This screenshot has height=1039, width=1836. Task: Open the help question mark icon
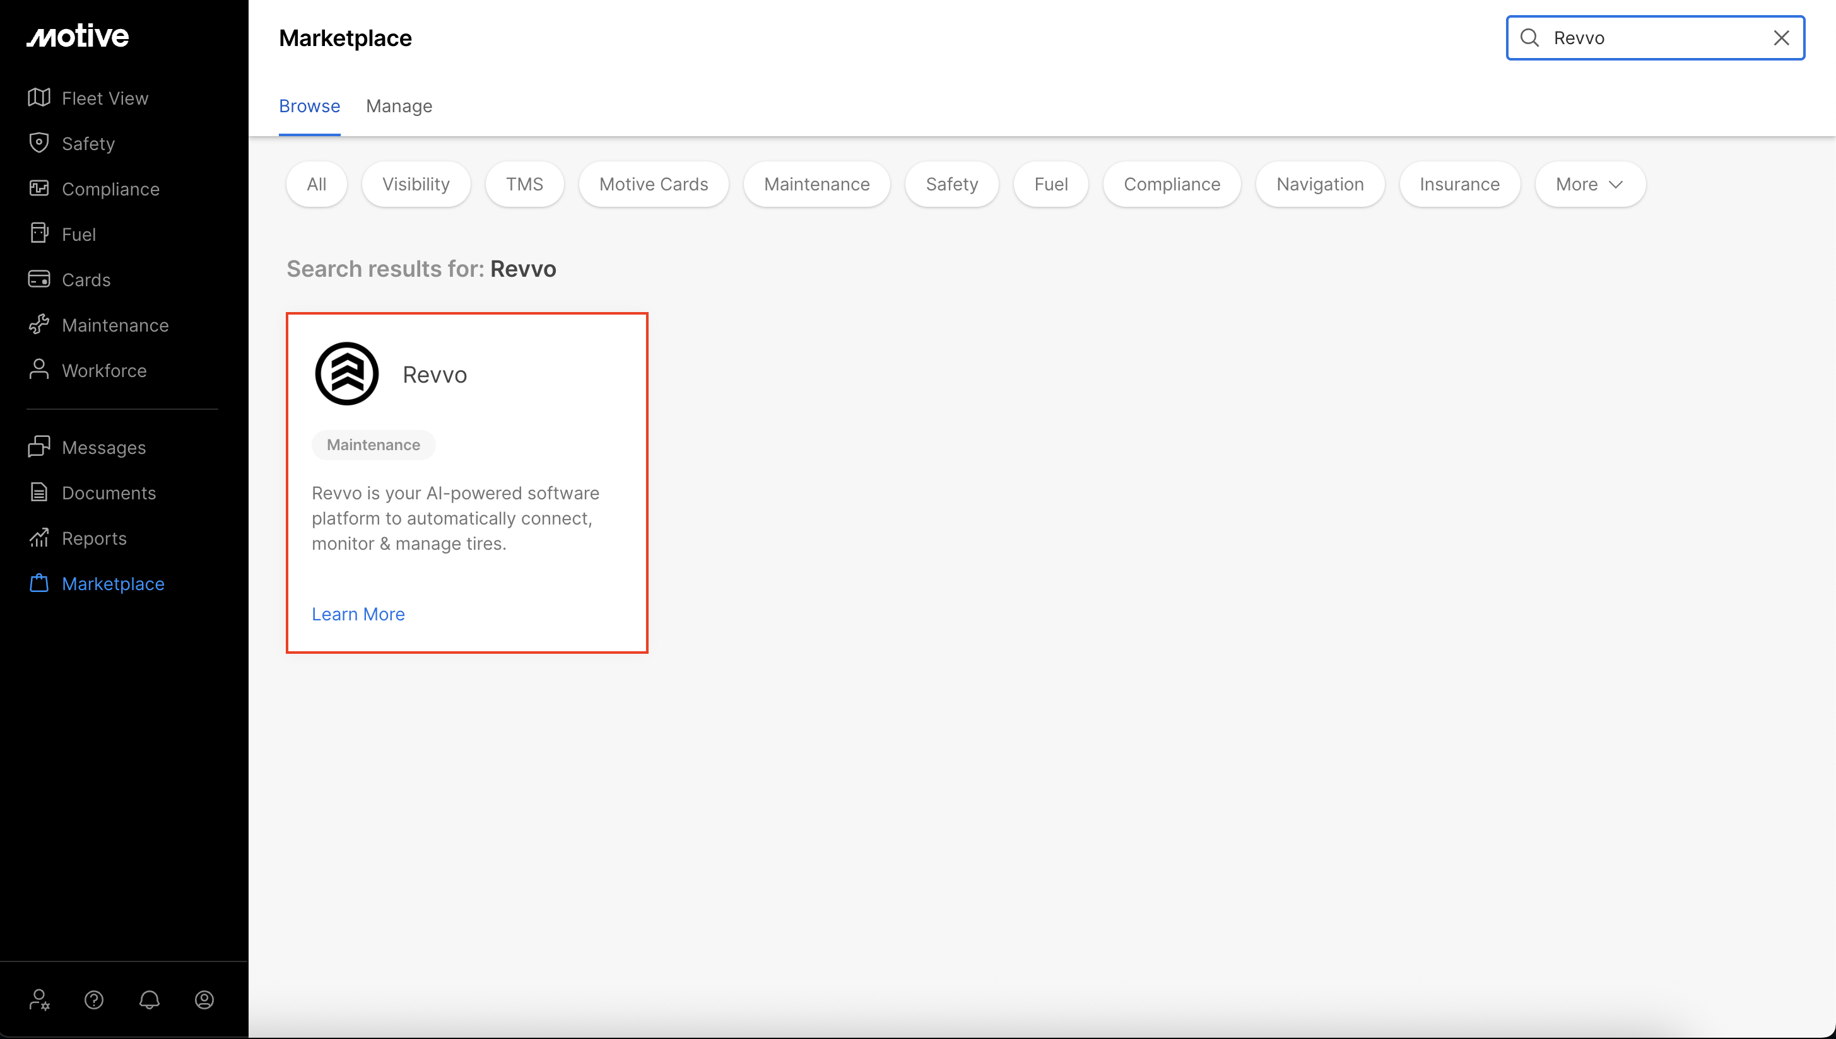94,1000
